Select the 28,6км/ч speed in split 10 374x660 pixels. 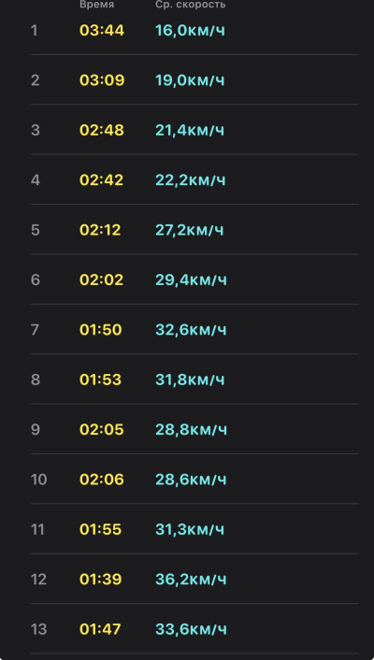point(191,480)
